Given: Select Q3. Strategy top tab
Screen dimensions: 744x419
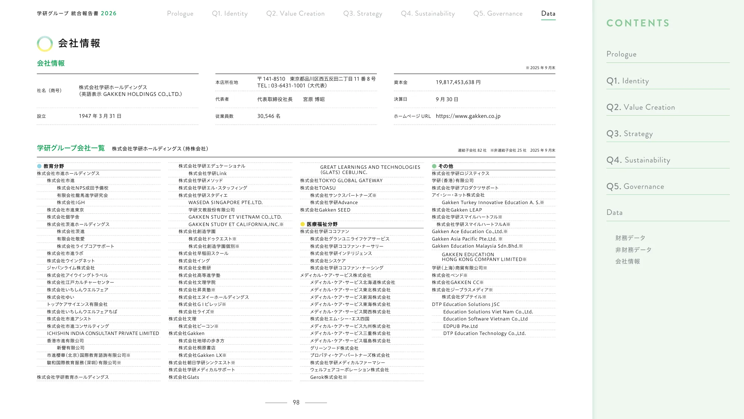Looking at the screenshot, I should 363,13.
